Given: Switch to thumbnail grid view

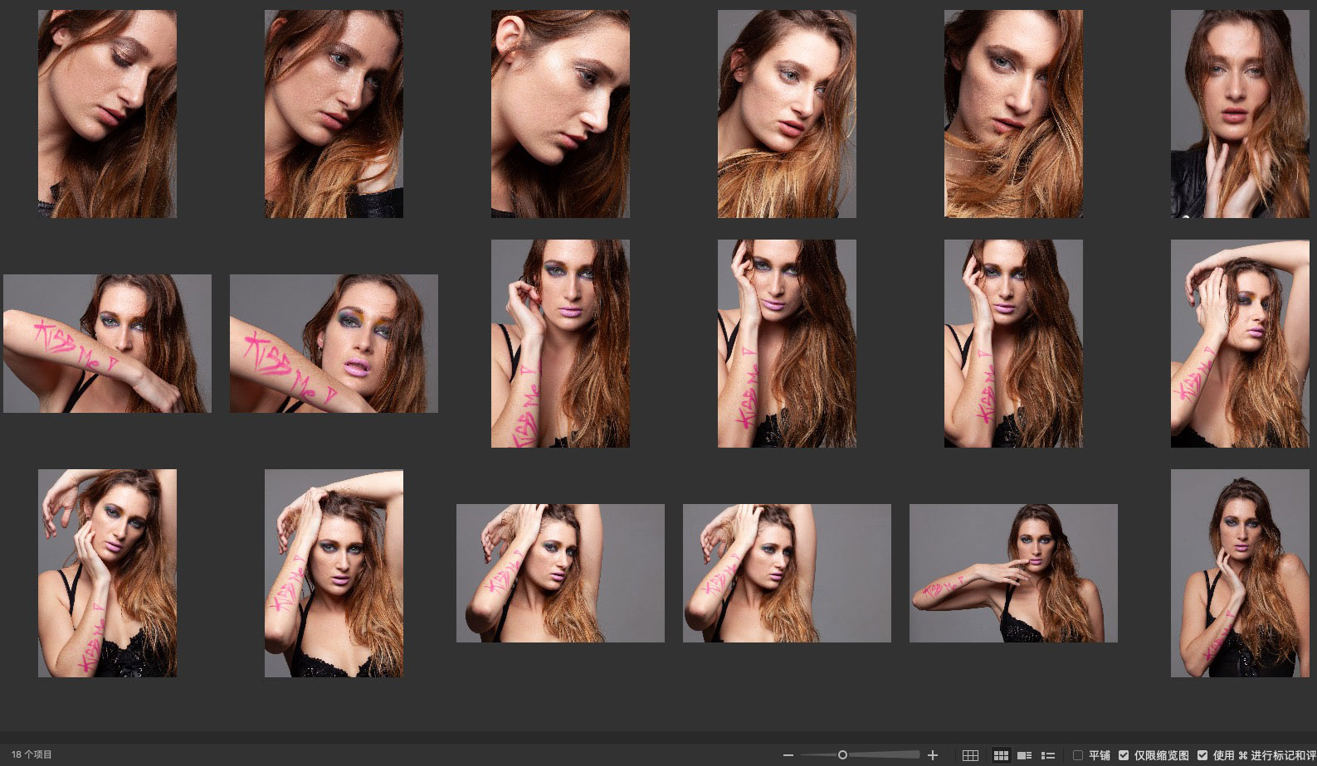Looking at the screenshot, I should click(1001, 755).
